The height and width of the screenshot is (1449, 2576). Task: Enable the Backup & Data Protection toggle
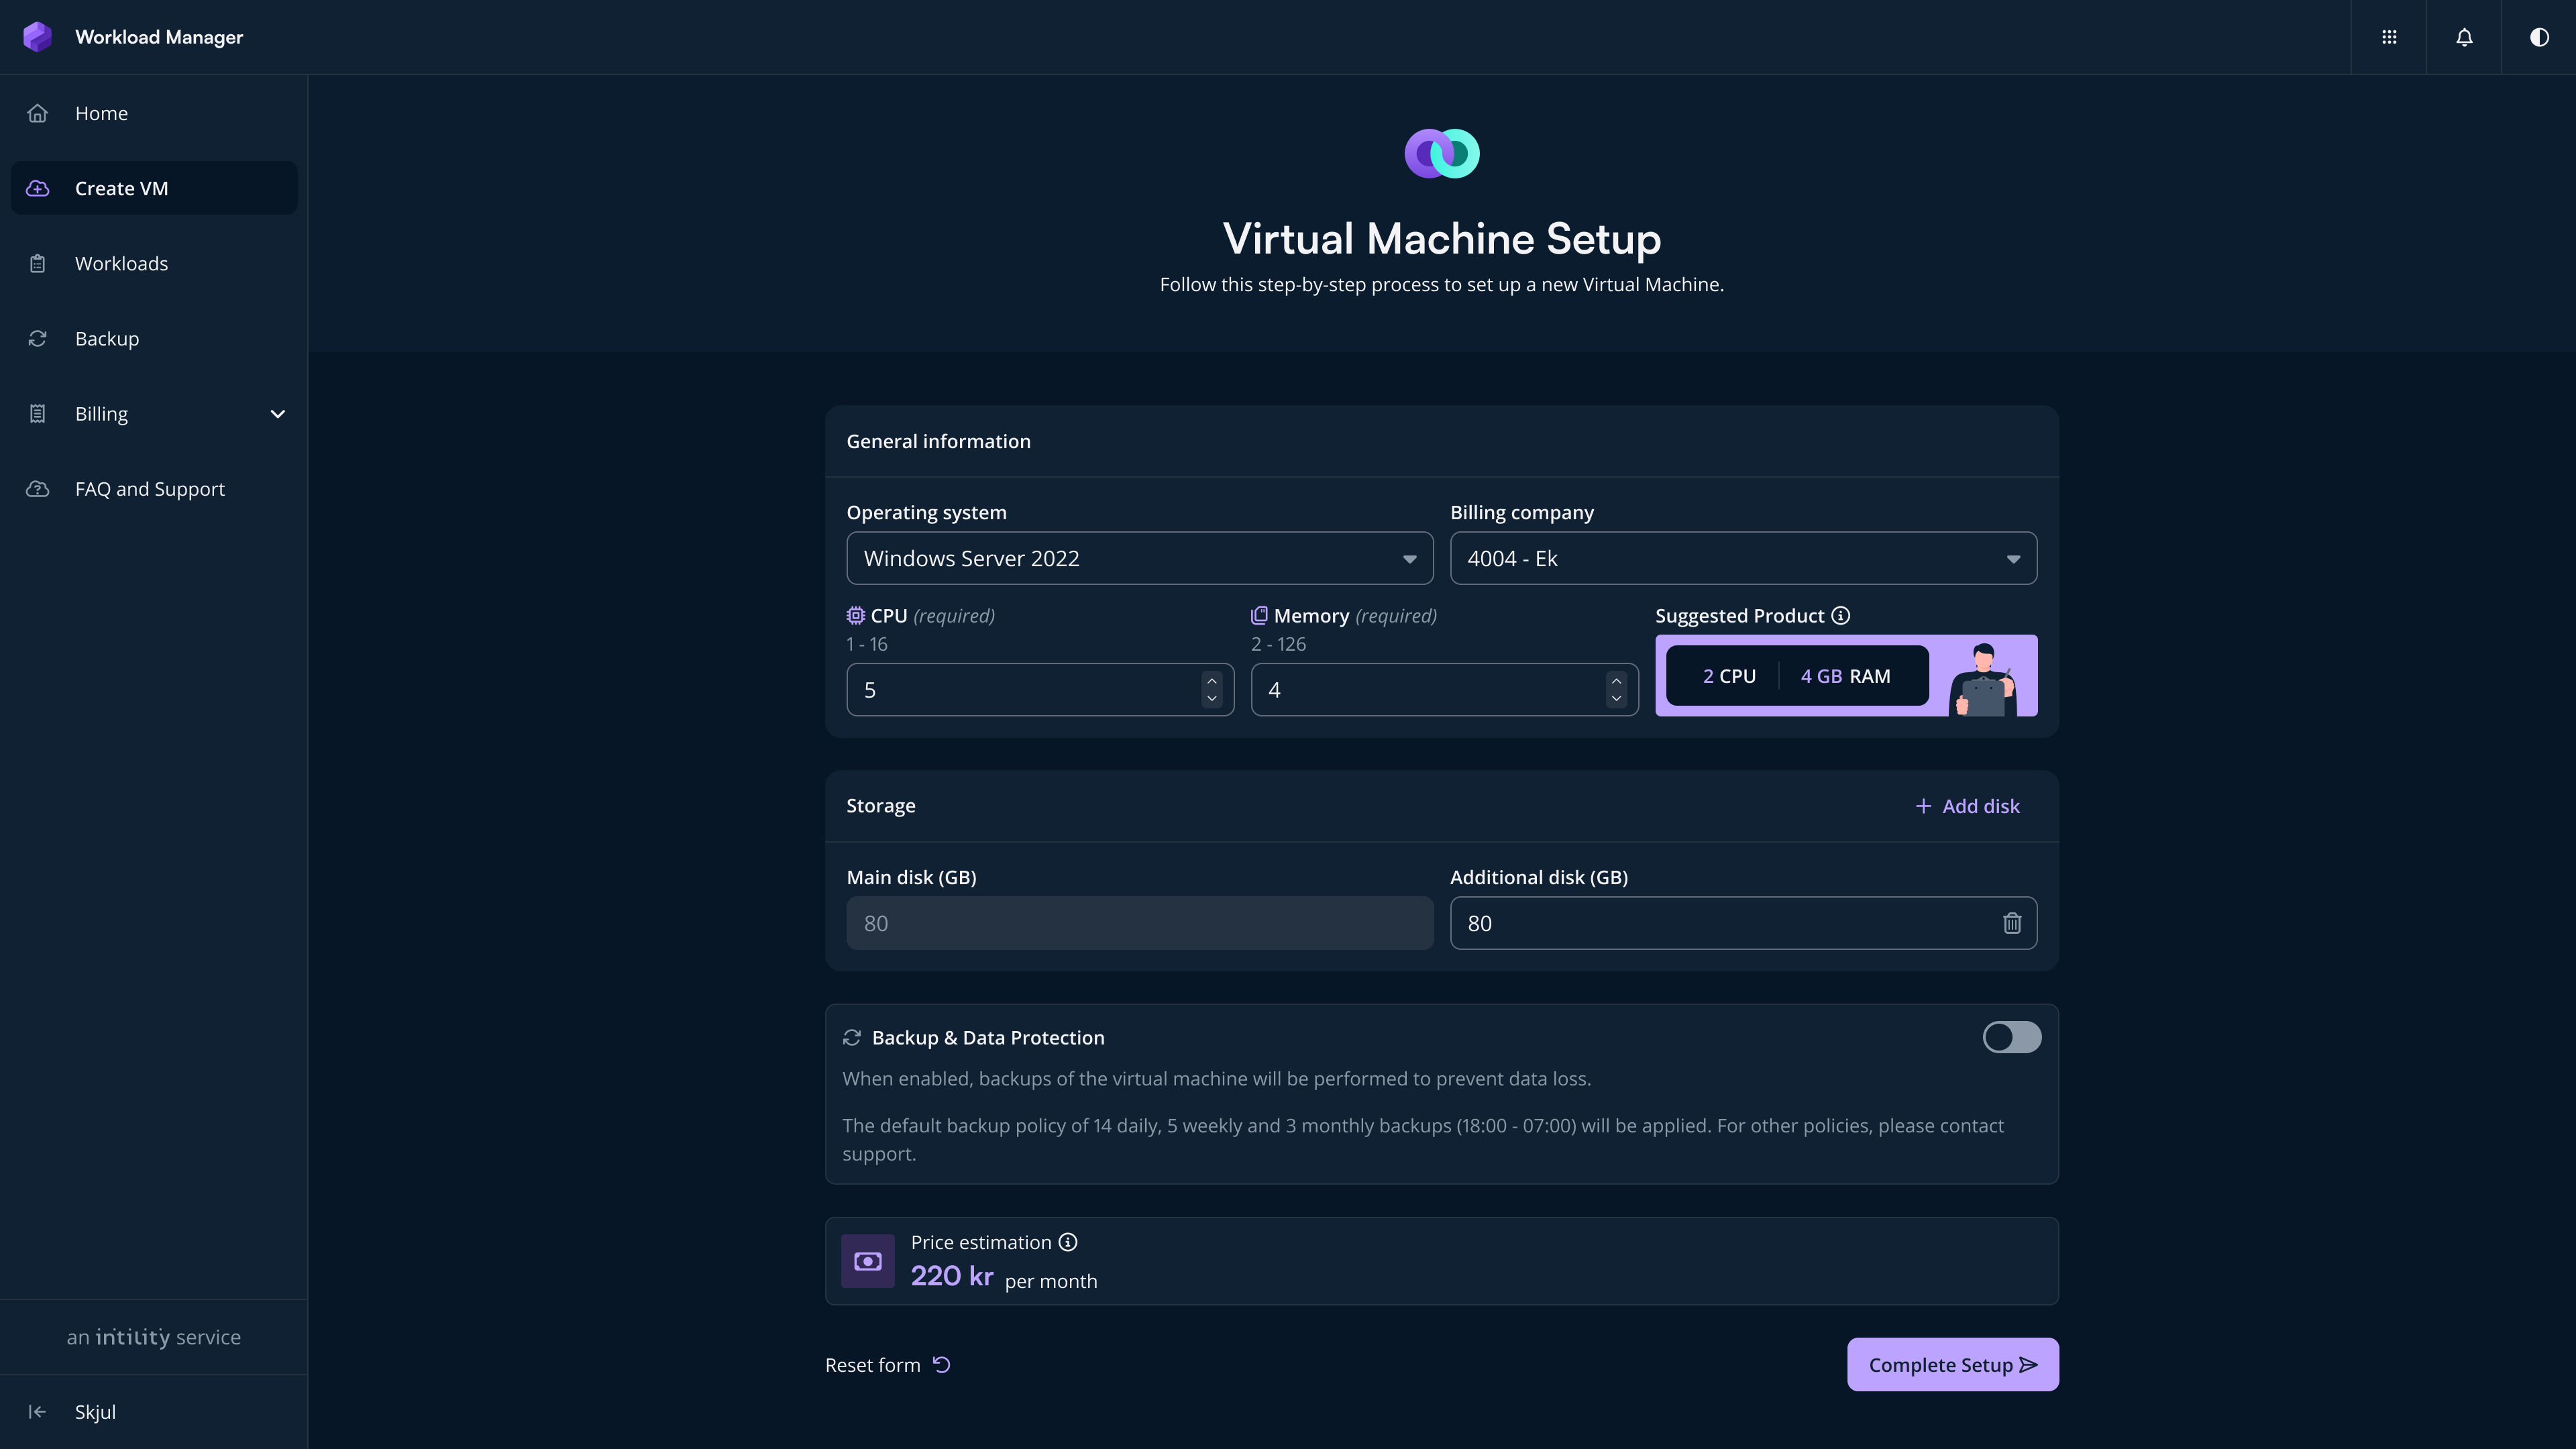pyautogui.click(x=2012, y=1037)
